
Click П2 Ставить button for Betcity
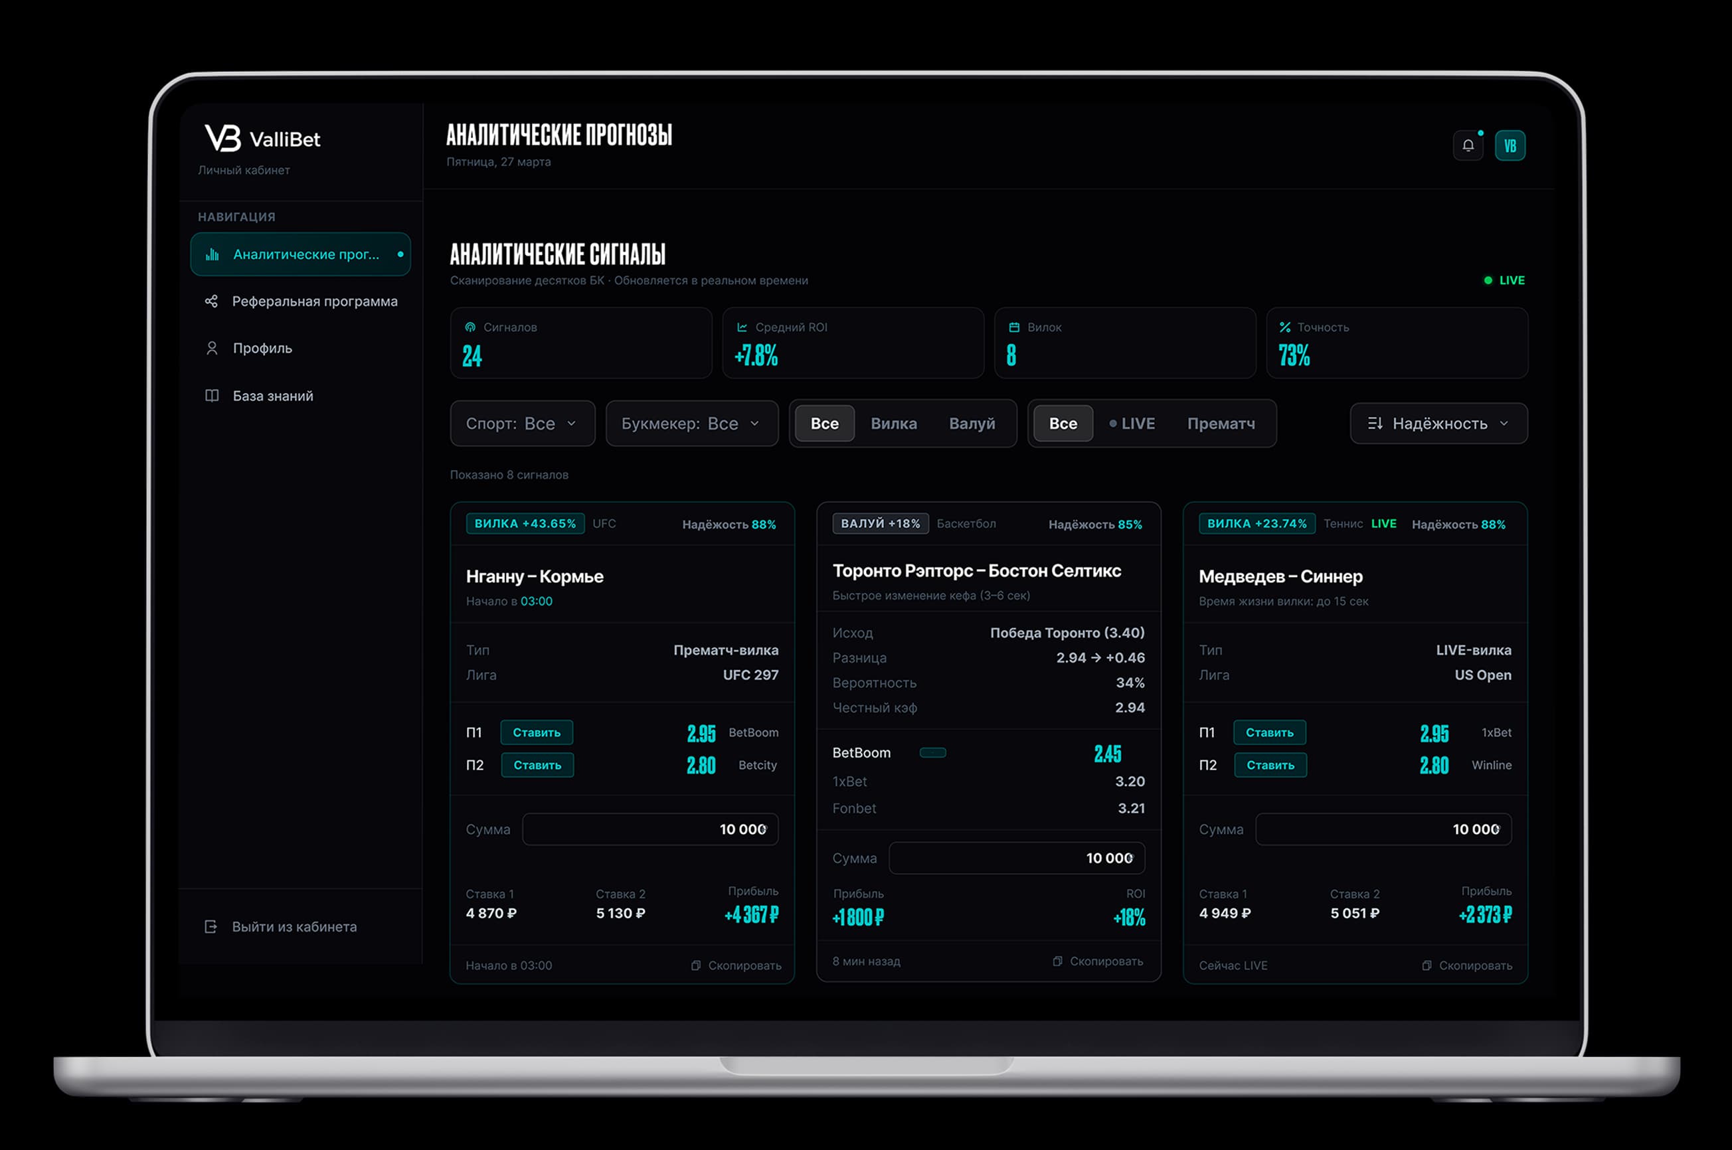(x=537, y=765)
